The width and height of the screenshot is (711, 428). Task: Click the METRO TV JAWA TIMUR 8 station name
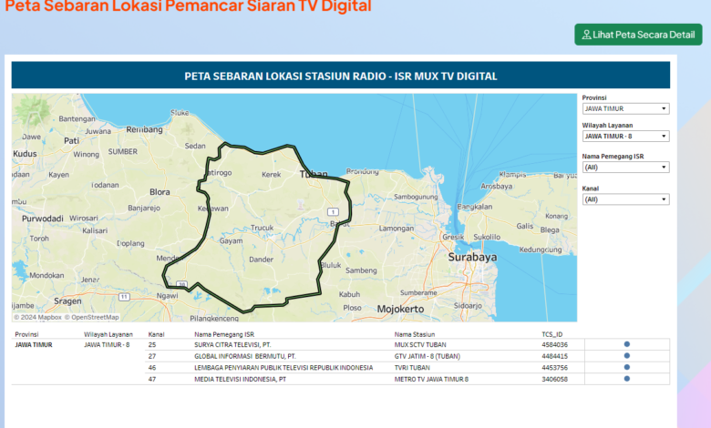432,379
